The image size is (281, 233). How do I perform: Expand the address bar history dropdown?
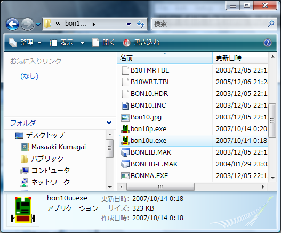click(129, 24)
